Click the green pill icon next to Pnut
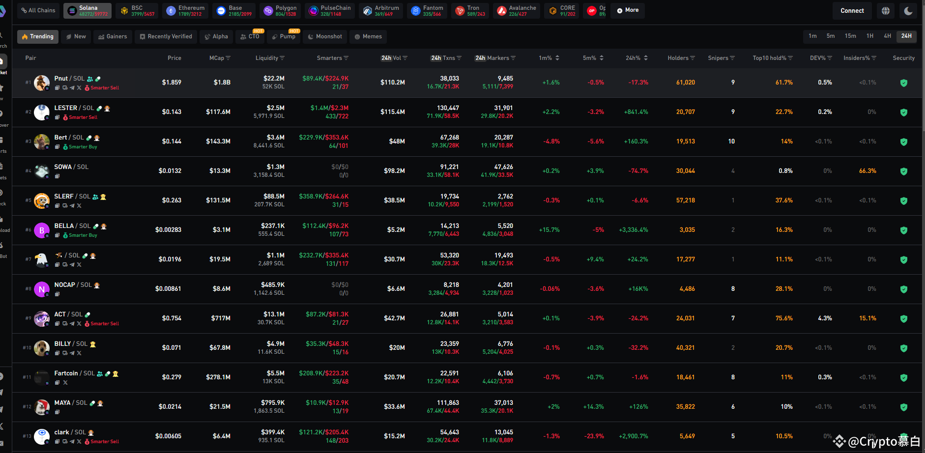The image size is (925, 453). (x=98, y=78)
